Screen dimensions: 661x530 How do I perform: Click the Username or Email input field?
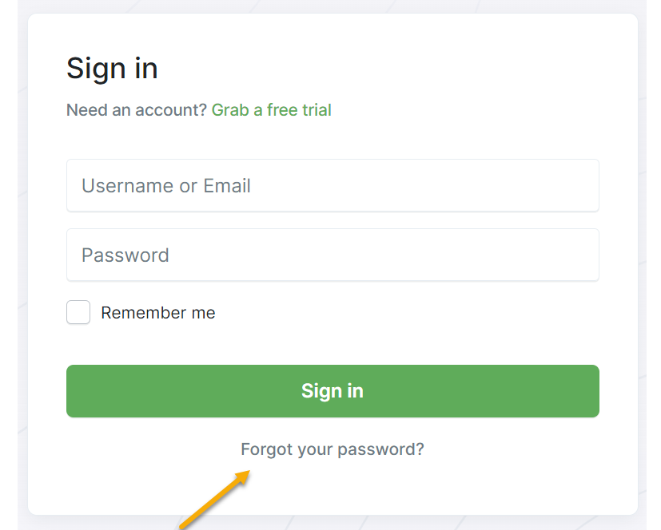pyautogui.click(x=332, y=186)
